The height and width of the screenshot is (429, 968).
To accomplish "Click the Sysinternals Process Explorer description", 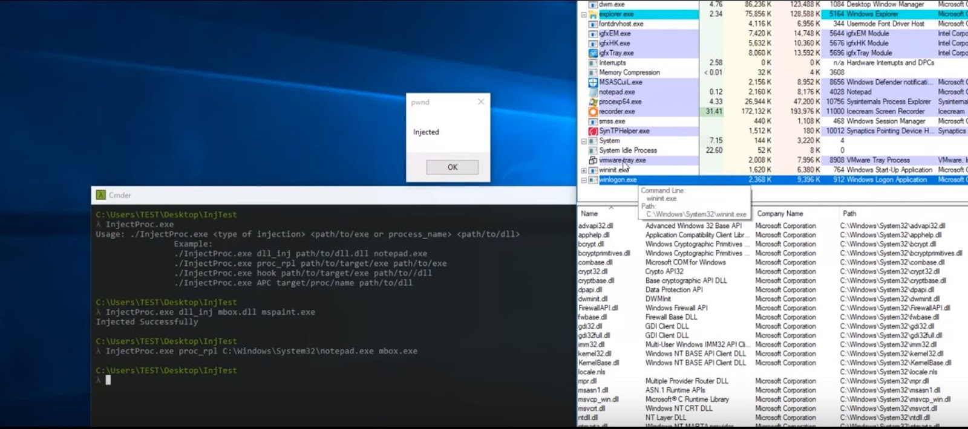I will tap(888, 102).
